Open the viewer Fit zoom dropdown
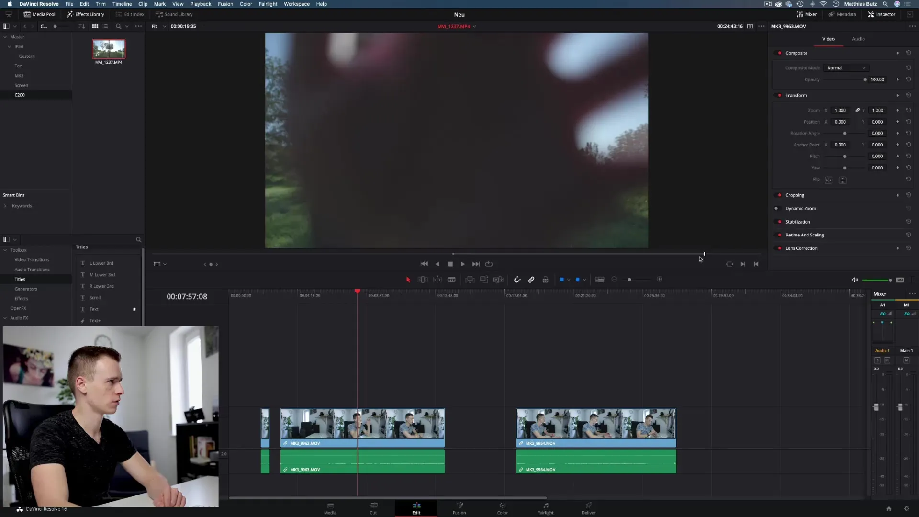 159,26
